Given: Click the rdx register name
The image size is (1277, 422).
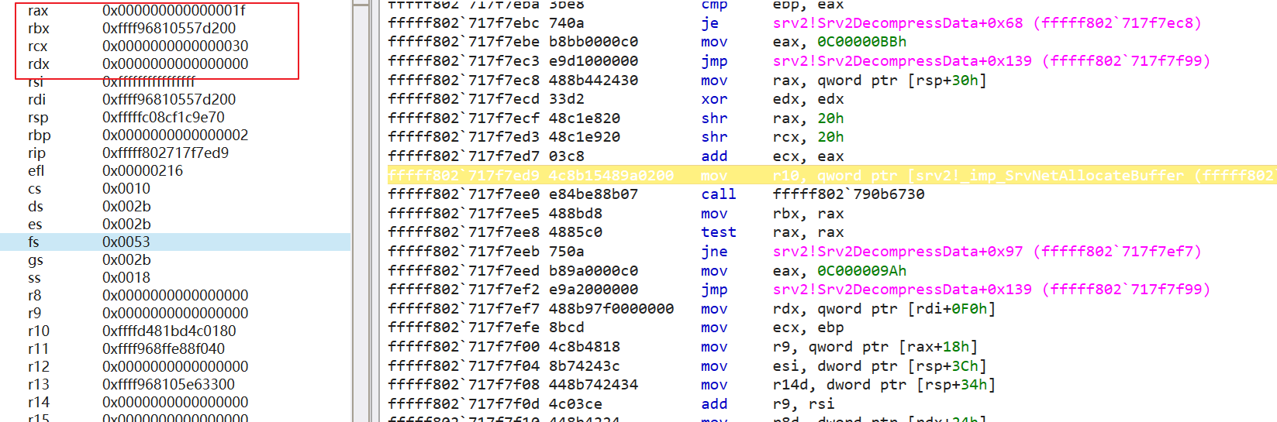Looking at the screenshot, I should click(x=38, y=63).
